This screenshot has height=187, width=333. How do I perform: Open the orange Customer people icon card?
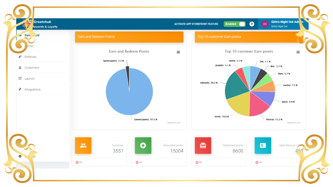(83, 145)
